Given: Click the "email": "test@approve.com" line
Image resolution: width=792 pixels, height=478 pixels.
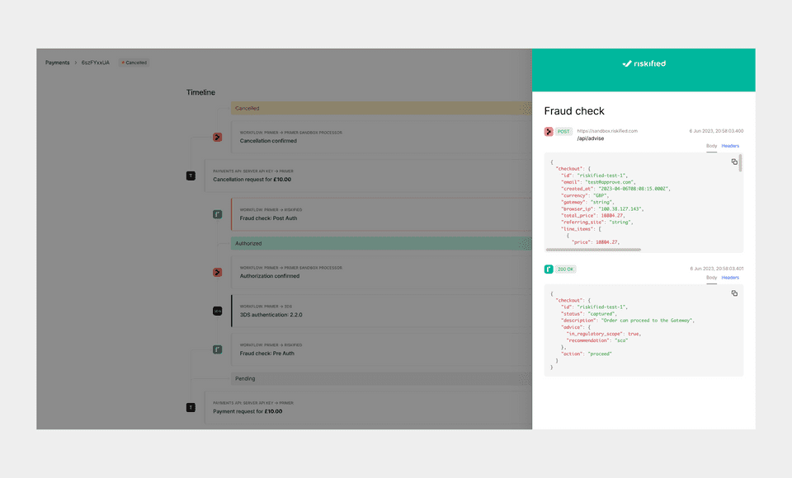Looking at the screenshot, I should click(598, 182).
